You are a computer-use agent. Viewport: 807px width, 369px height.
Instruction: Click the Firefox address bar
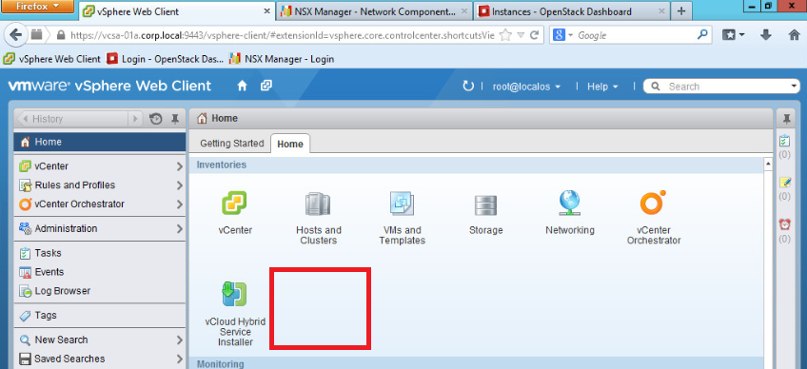click(282, 35)
